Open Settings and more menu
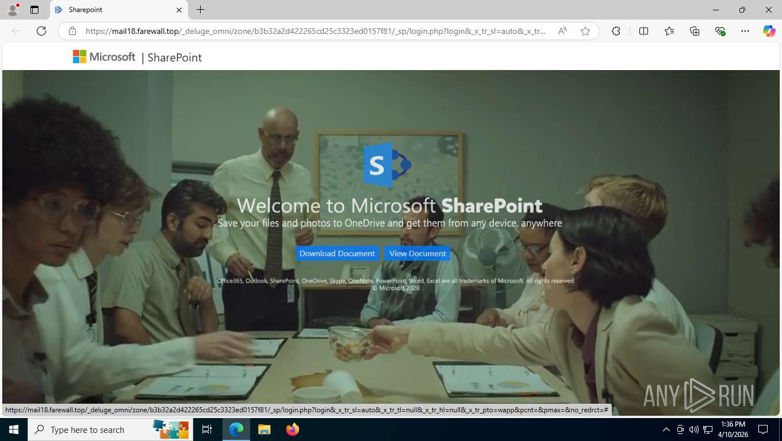This screenshot has height=441, width=782. (x=745, y=31)
